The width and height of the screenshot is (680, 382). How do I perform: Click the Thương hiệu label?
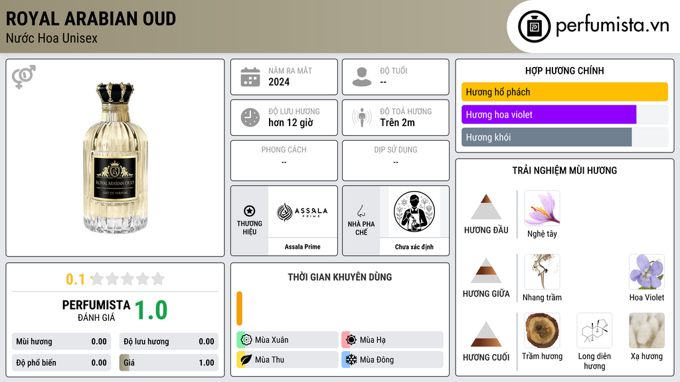tap(250, 228)
